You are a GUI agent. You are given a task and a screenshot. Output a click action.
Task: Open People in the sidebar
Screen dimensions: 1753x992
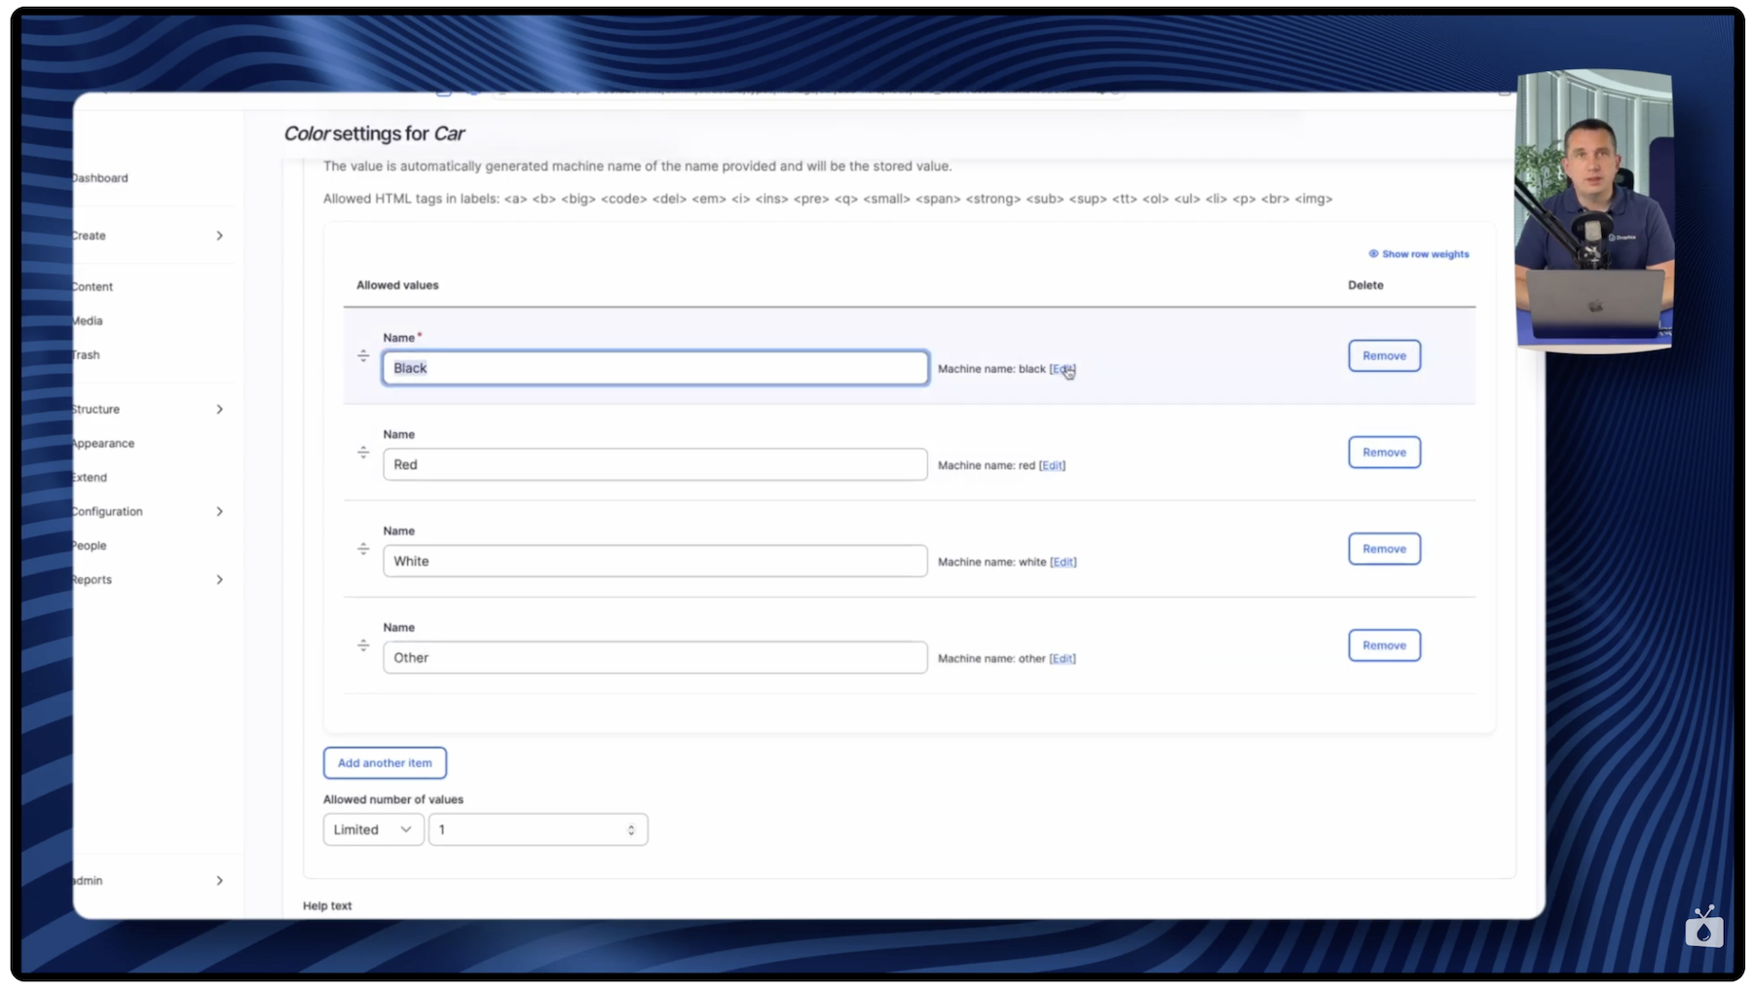[x=90, y=546]
